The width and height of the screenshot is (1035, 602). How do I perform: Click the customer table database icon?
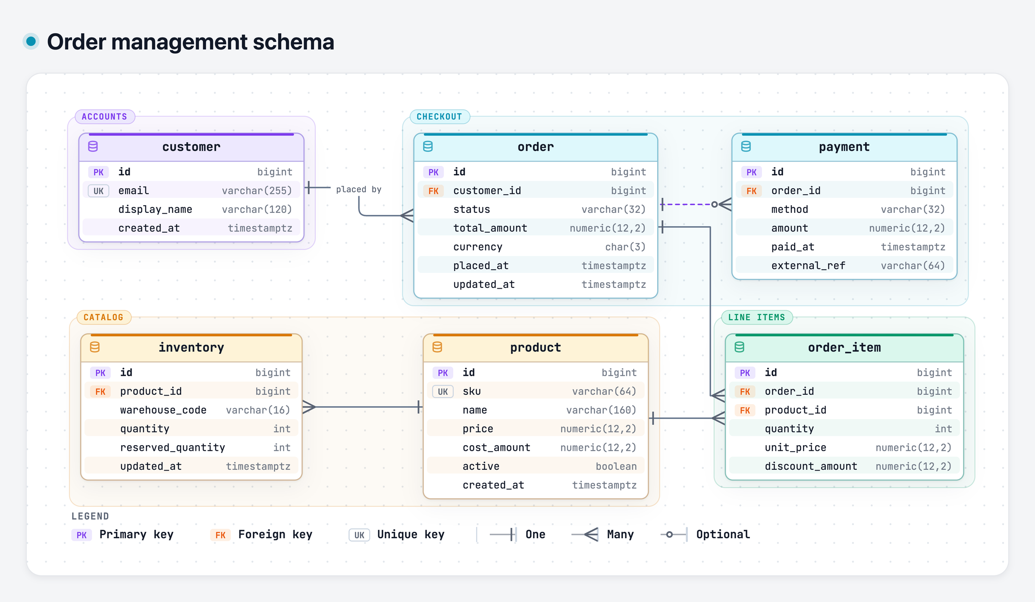coord(93,147)
